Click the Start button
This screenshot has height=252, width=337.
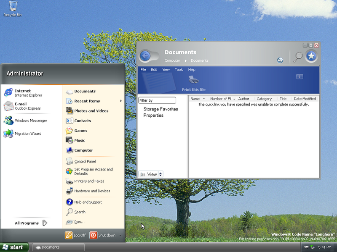tap(14, 247)
